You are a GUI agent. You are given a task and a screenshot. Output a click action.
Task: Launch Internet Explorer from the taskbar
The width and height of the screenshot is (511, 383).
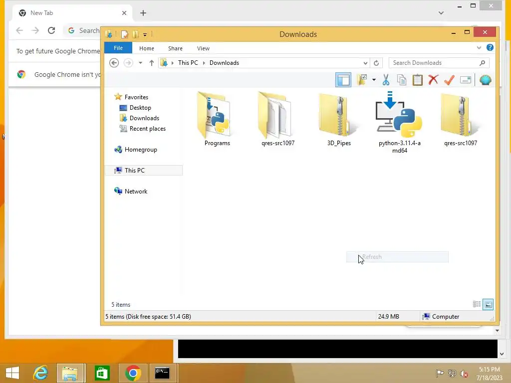point(41,373)
